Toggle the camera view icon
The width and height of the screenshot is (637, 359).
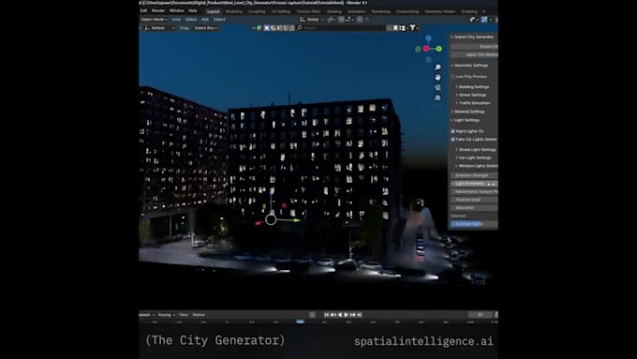click(437, 87)
